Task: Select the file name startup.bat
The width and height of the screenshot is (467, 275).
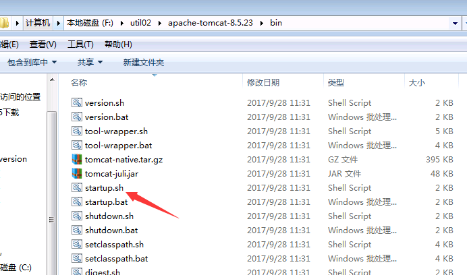Action: pyautogui.click(x=106, y=202)
